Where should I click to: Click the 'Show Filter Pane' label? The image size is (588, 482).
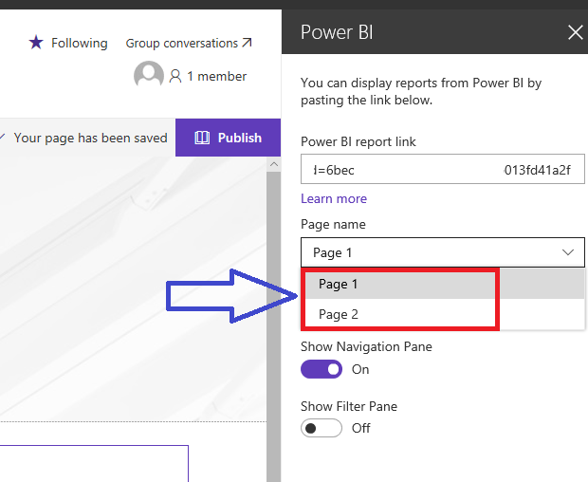tap(349, 406)
